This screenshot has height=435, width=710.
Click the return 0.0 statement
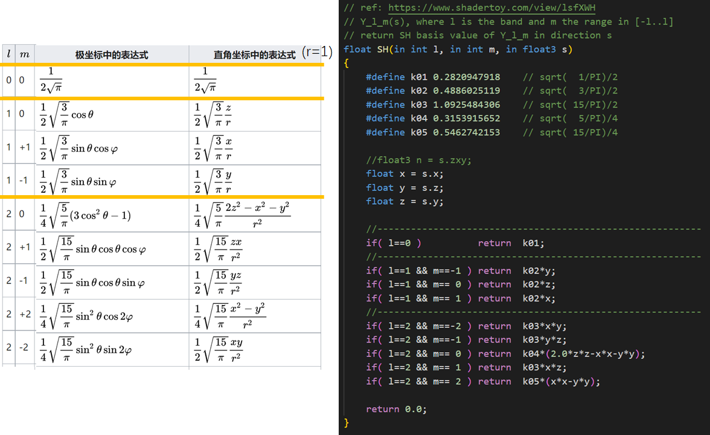(x=396, y=409)
